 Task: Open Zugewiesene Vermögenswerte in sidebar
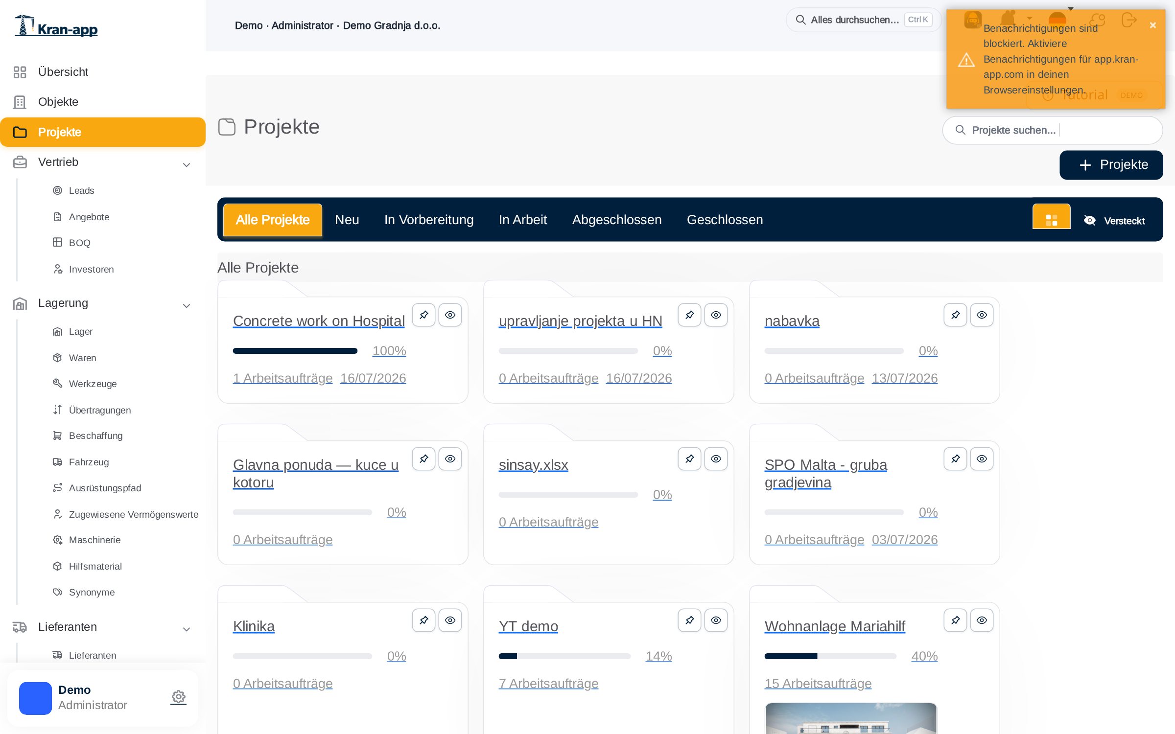click(133, 514)
